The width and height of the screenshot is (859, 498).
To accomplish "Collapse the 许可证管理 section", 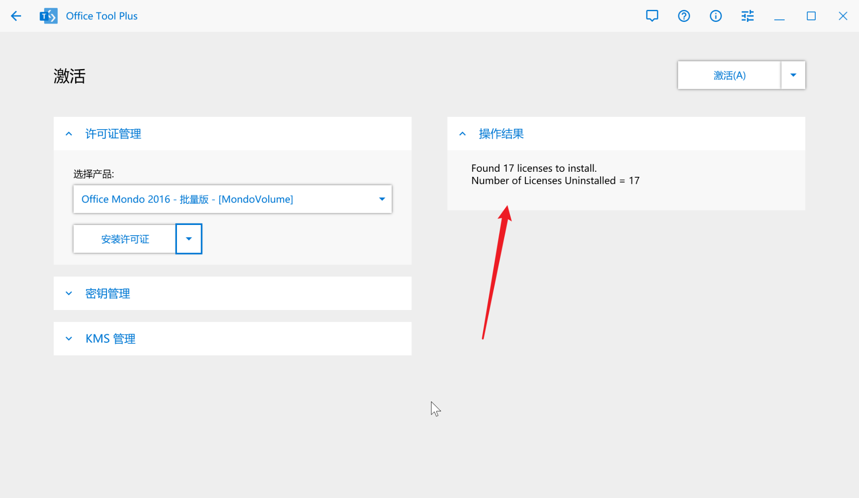I will (232, 134).
